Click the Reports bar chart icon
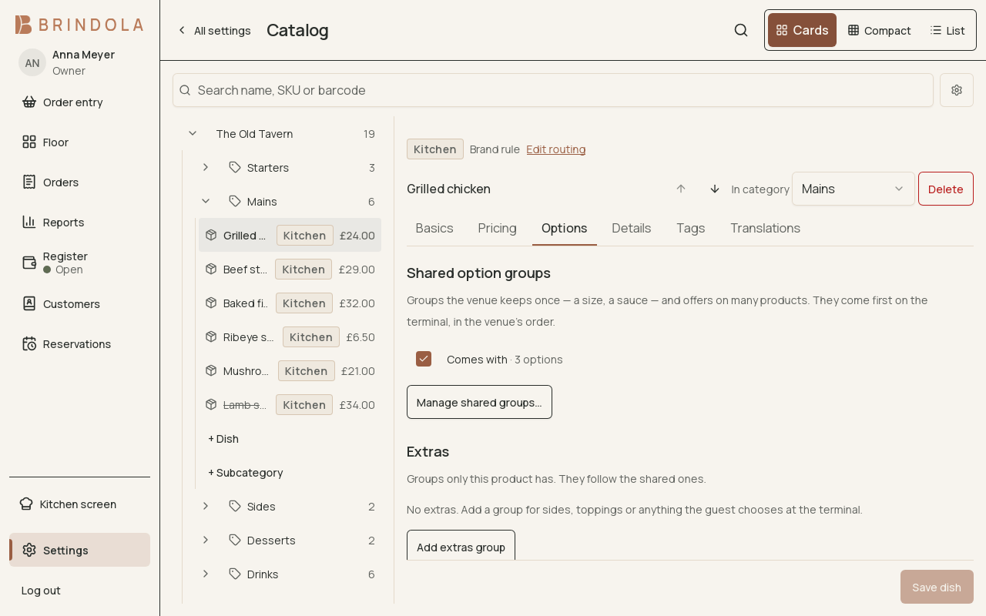 tap(29, 222)
